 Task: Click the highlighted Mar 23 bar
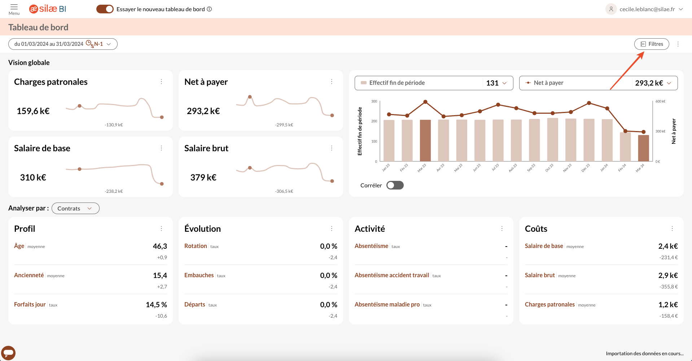(x=425, y=140)
